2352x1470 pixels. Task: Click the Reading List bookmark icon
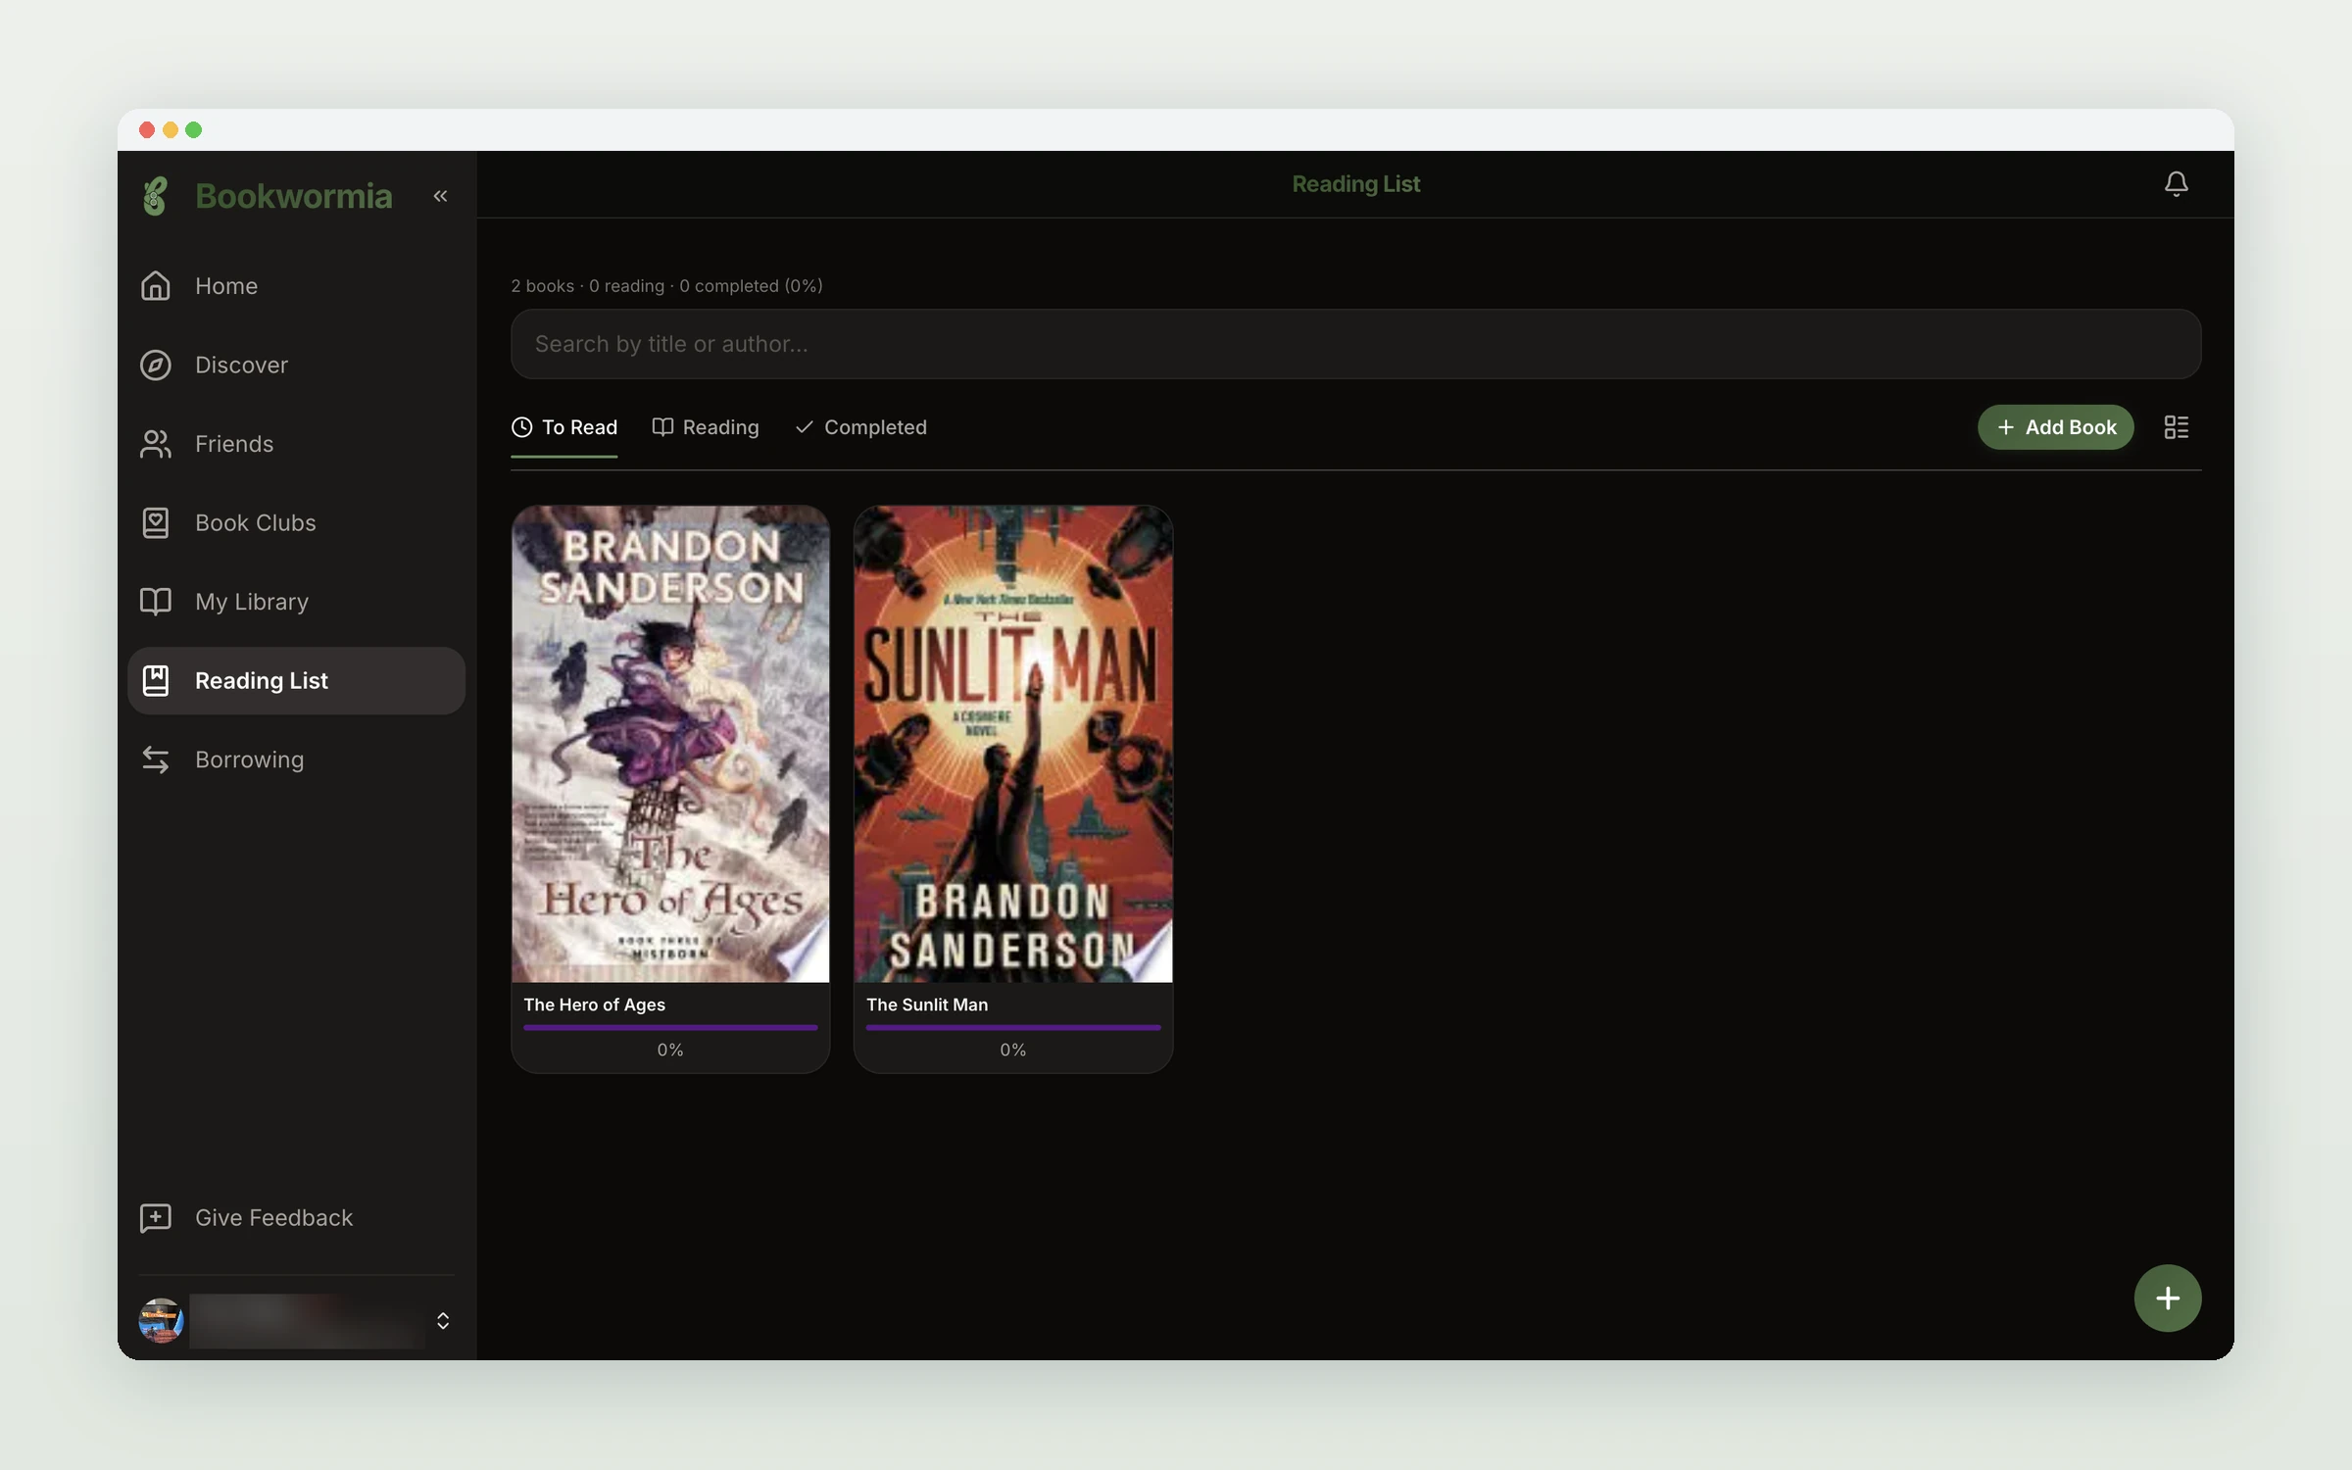pyautogui.click(x=156, y=680)
